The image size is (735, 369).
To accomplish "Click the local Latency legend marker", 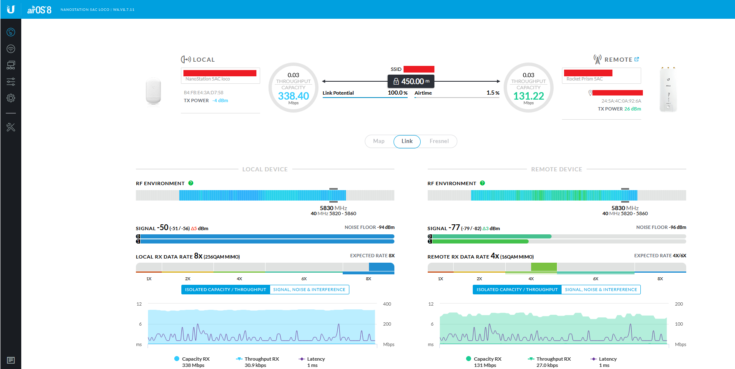I will click(x=302, y=359).
